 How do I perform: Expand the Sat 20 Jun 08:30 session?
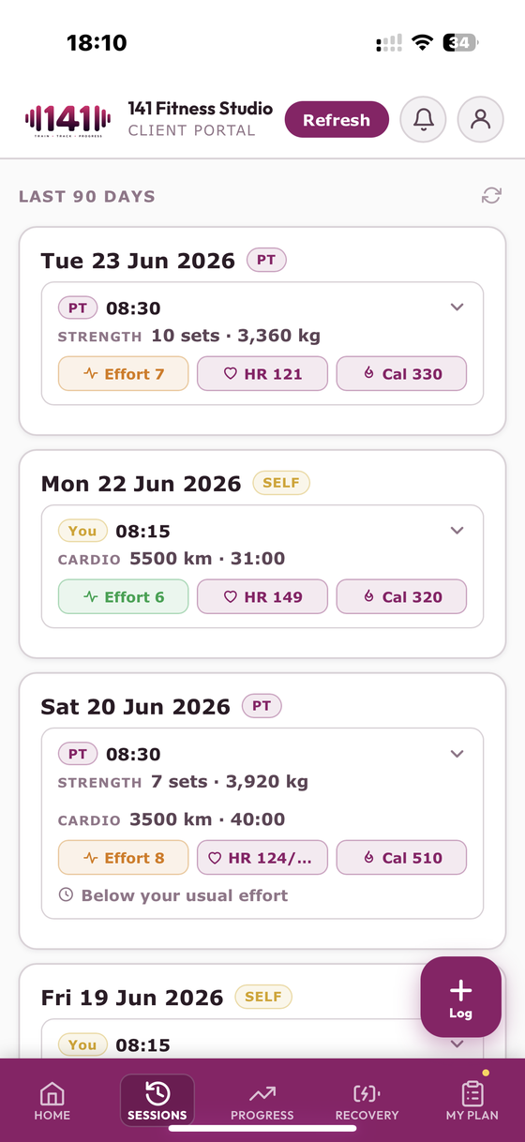[457, 754]
